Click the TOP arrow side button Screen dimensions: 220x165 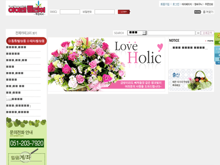click(218, 63)
